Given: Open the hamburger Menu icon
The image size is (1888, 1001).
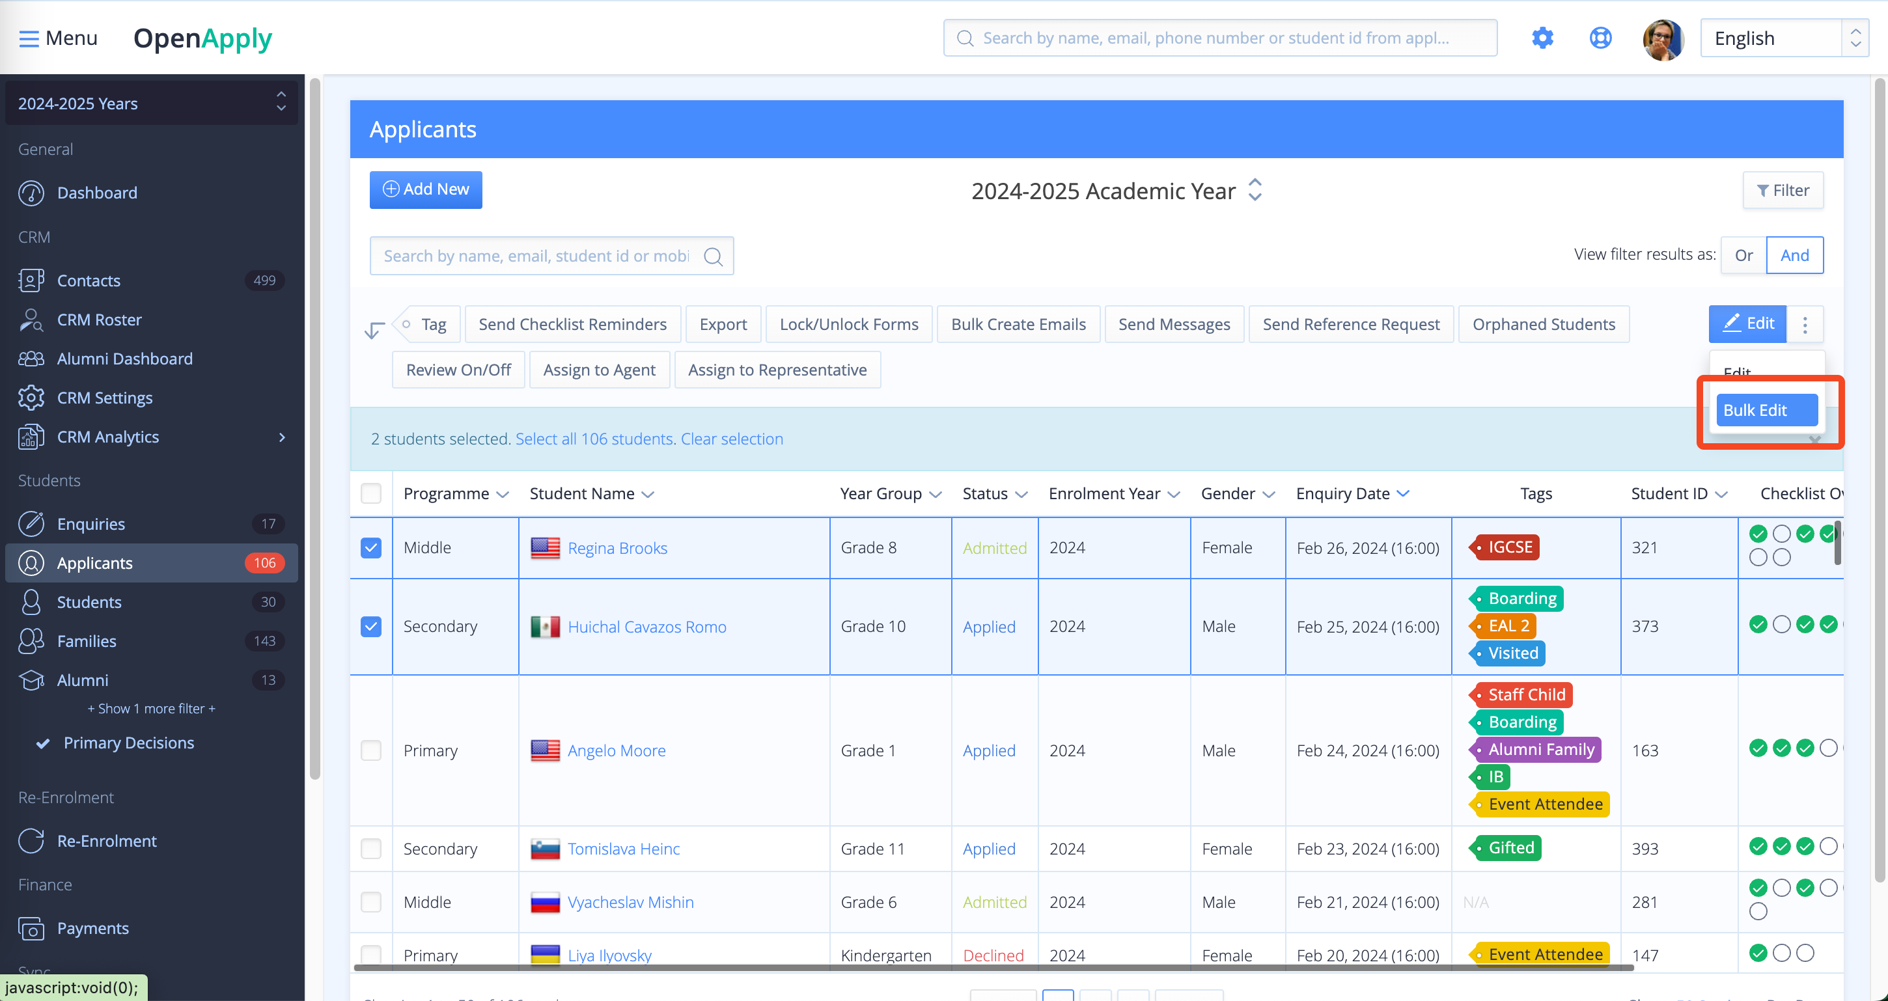Looking at the screenshot, I should (29, 38).
